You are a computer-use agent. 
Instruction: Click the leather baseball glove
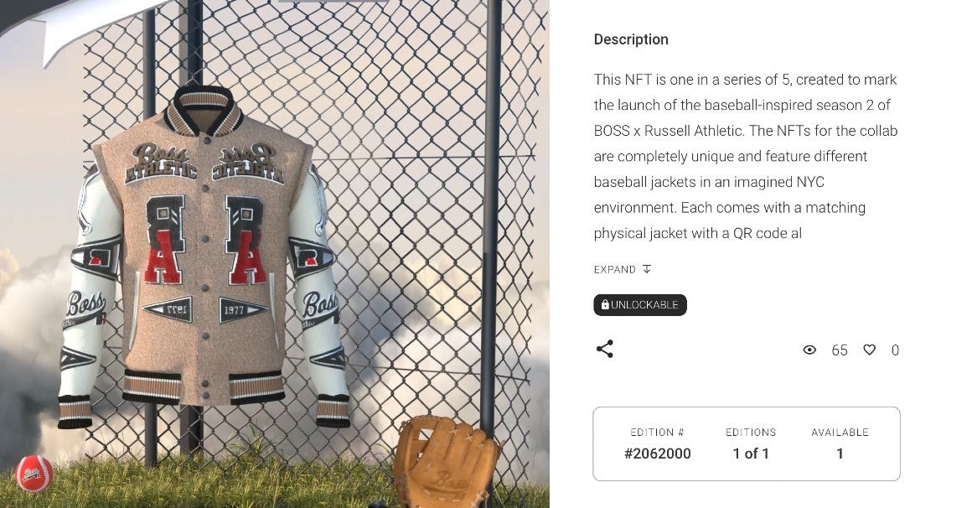[446, 460]
